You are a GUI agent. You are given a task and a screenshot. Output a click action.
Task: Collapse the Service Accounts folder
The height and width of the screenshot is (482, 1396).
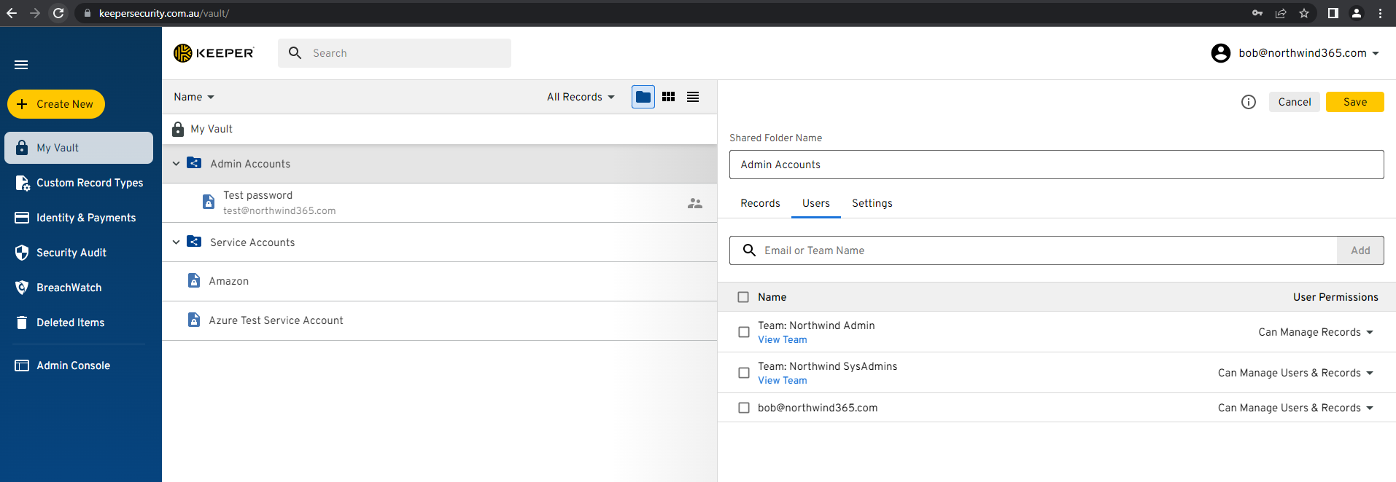(x=176, y=242)
